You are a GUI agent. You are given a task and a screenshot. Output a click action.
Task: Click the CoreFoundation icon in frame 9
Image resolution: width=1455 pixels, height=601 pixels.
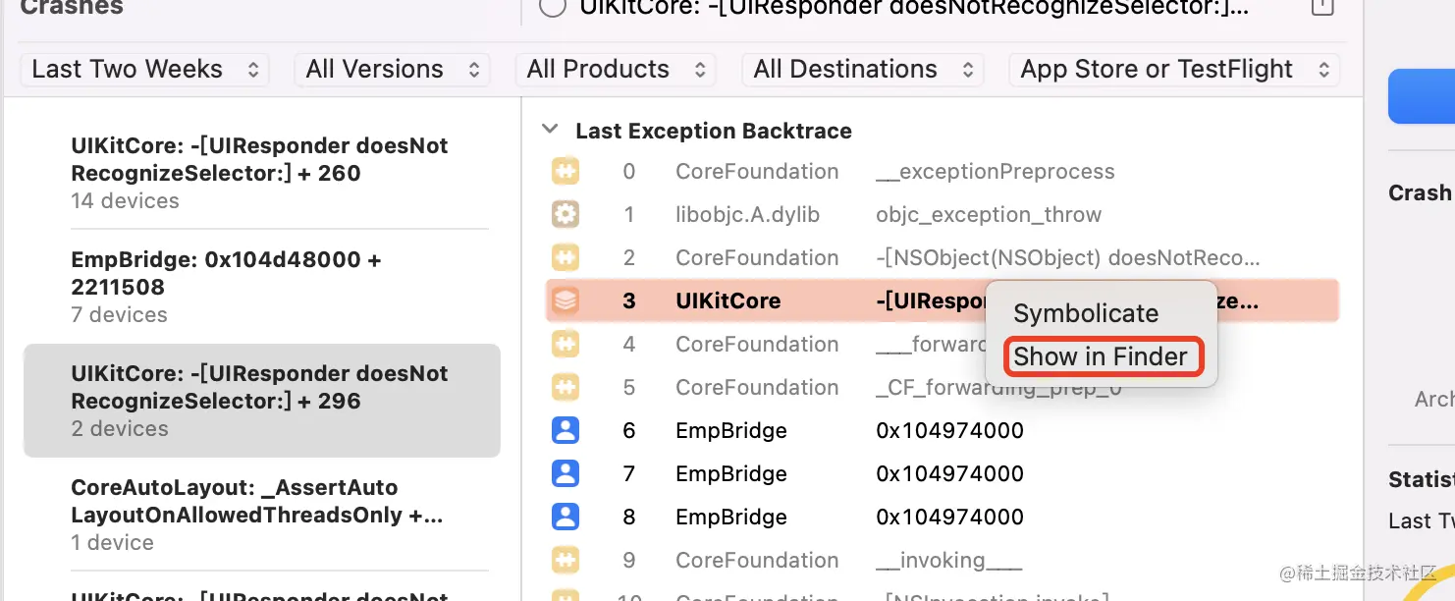[566, 560]
